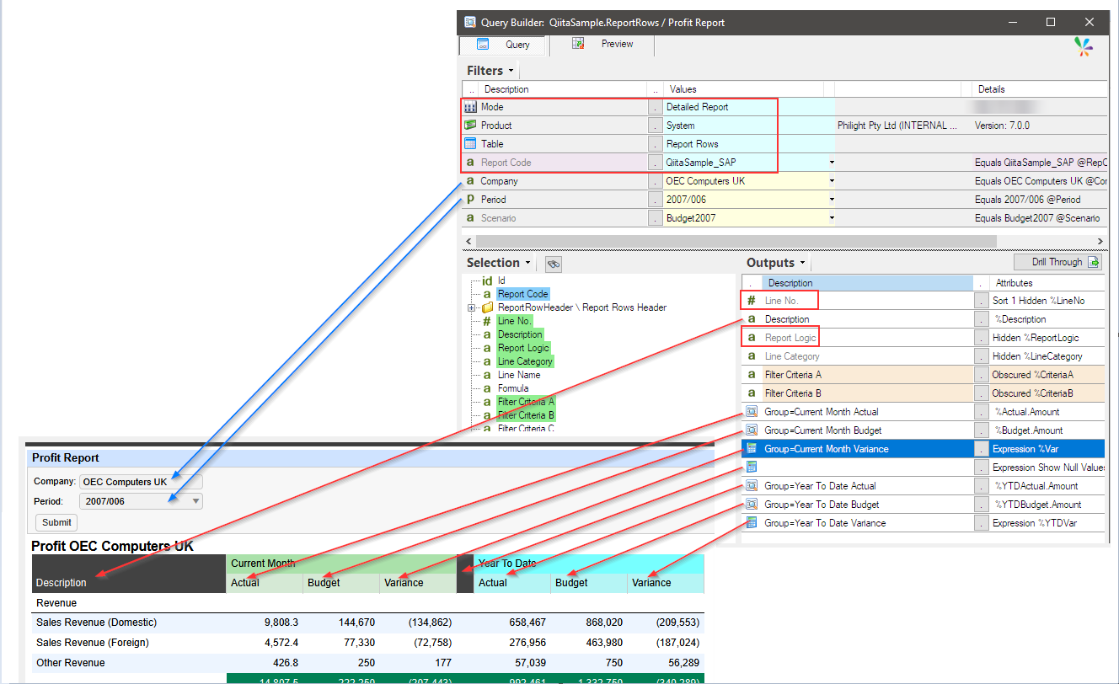Open the Filters dropdown menu
This screenshot has width=1119, height=684.
pos(511,72)
